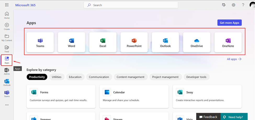Select the Developer tools category tab
Viewport: 255px width, 120px height.
tap(196, 77)
